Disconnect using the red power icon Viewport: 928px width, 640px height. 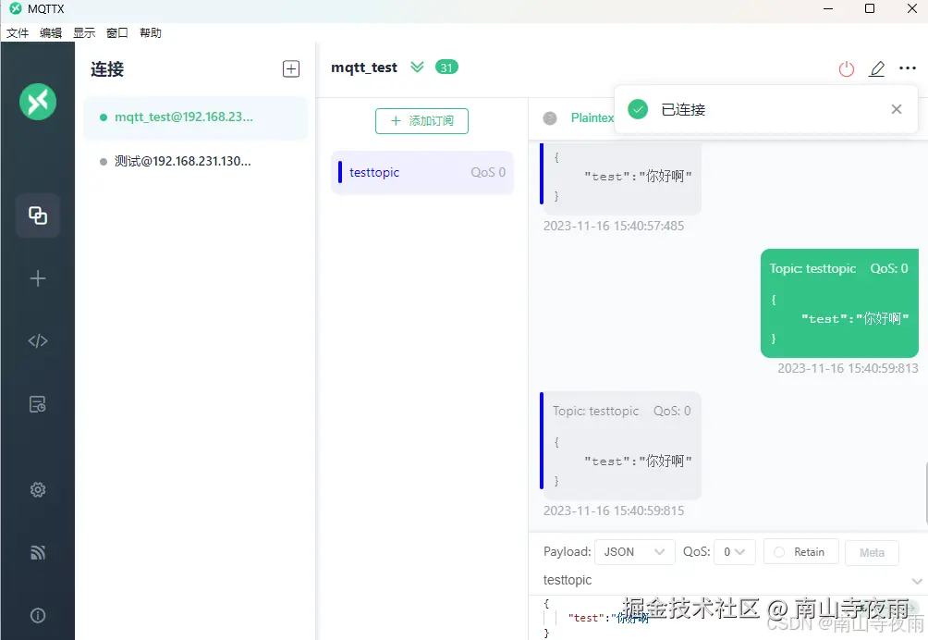846,68
